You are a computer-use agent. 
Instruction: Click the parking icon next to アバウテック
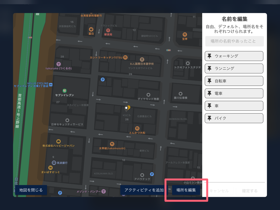(x=152, y=174)
